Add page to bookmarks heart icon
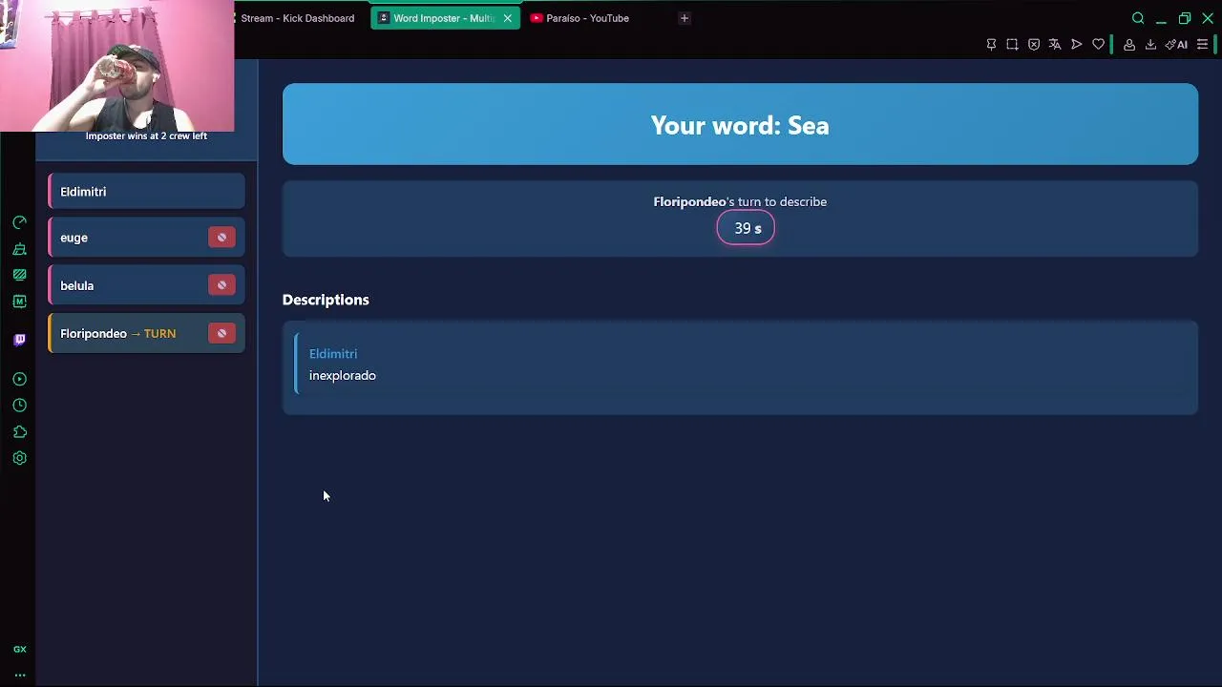The width and height of the screenshot is (1222, 687). pyautogui.click(x=1098, y=45)
